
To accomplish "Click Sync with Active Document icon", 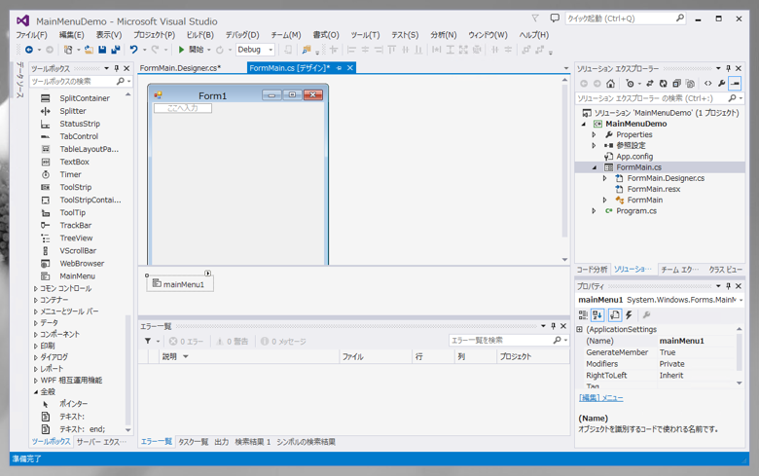I will coord(650,84).
